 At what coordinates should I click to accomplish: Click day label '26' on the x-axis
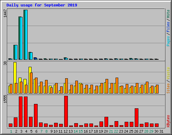coord(136,131)
